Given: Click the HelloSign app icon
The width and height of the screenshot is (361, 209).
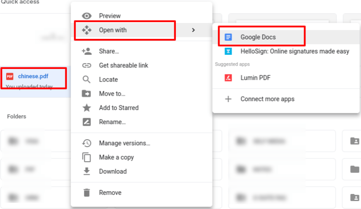Looking at the screenshot, I should point(228,51).
